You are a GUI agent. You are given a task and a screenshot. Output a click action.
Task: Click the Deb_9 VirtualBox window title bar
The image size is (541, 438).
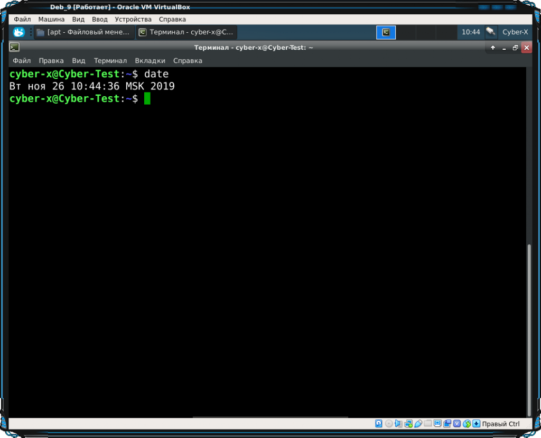tap(120, 7)
